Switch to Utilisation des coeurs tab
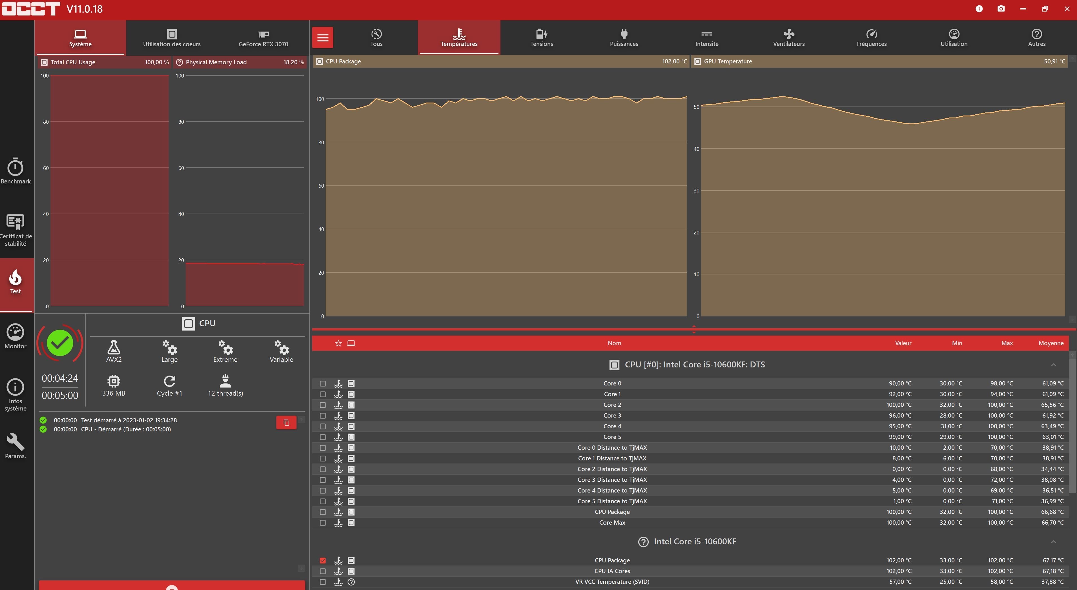 [171, 38]
